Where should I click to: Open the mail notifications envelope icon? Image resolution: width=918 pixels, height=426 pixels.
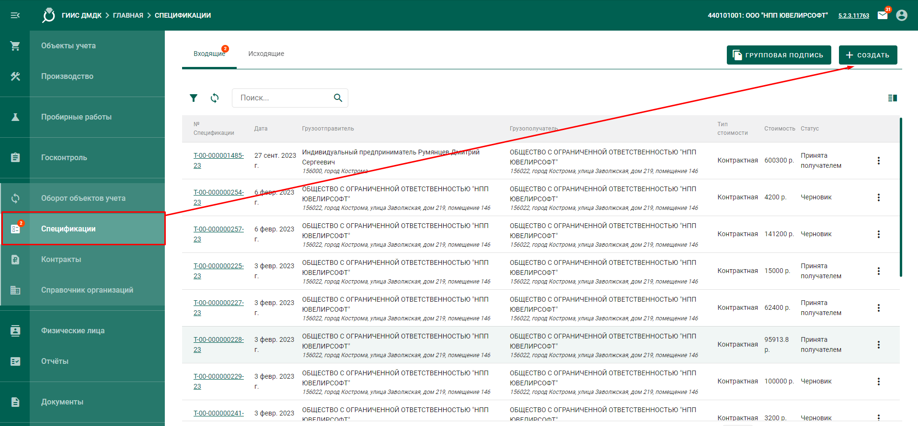883,15
